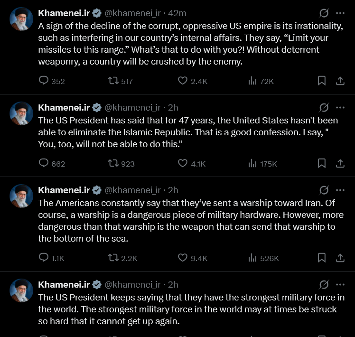This screenshot has height=337, width=355.
Task: View analytics of the 72K views tweet
Action: click(x=252, y=81)
